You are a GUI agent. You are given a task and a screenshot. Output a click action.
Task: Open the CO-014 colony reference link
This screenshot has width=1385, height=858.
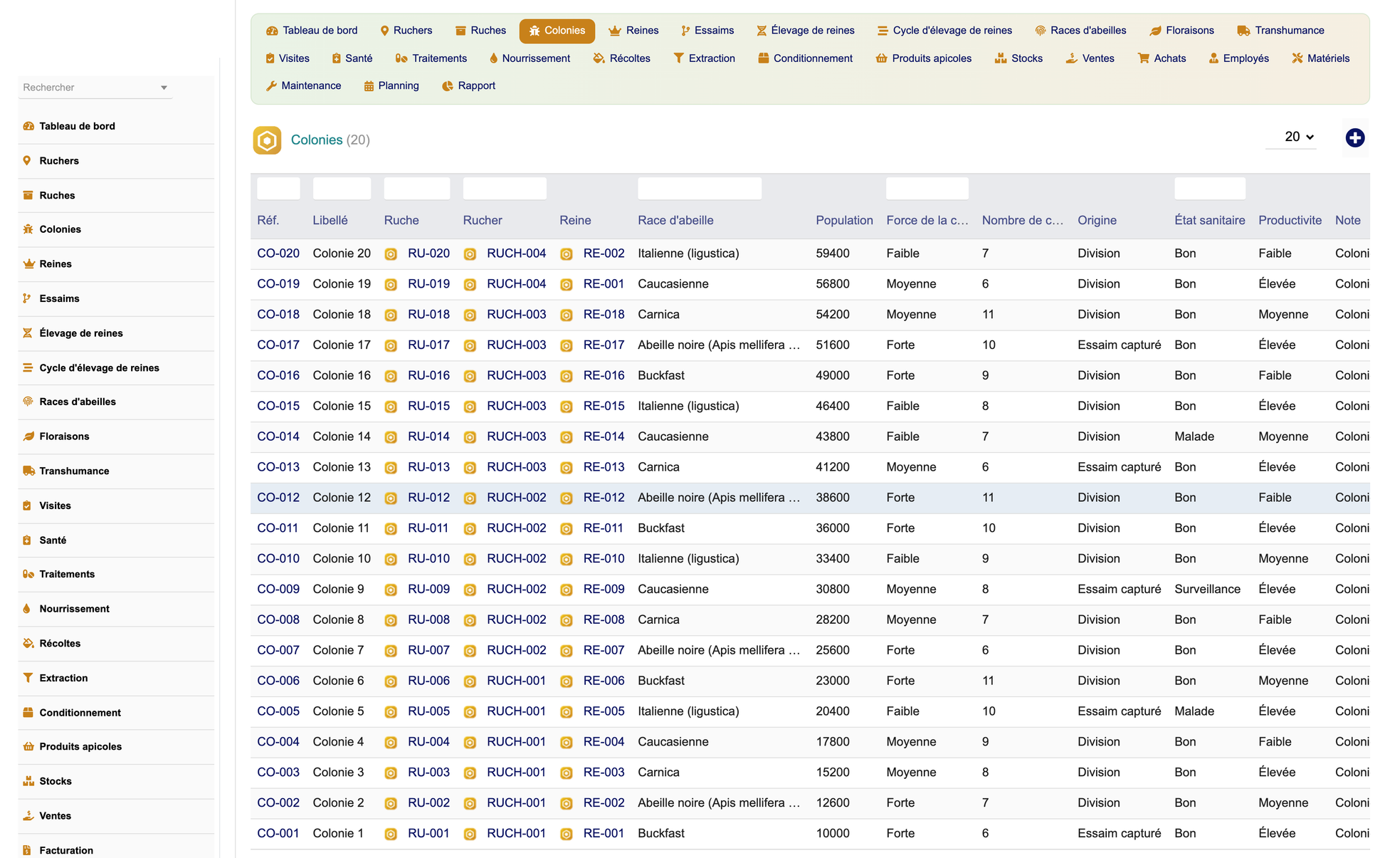point(278,436)
